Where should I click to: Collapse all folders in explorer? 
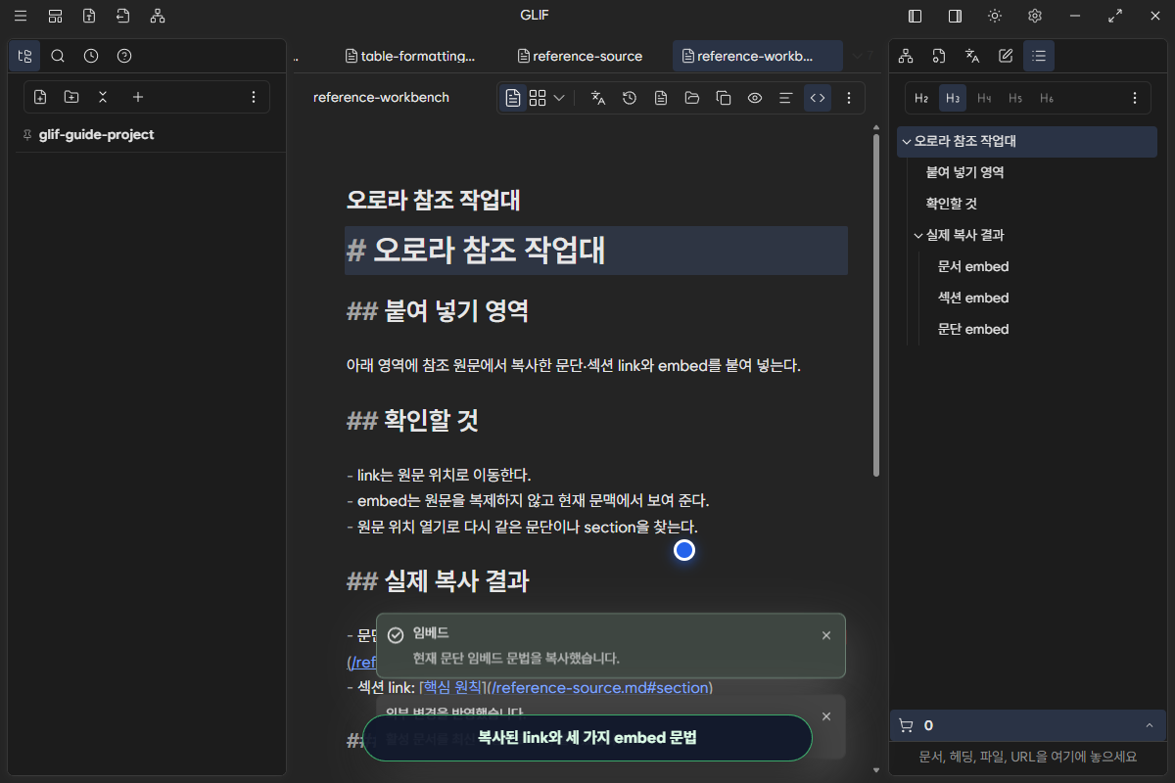click(103, 97)
